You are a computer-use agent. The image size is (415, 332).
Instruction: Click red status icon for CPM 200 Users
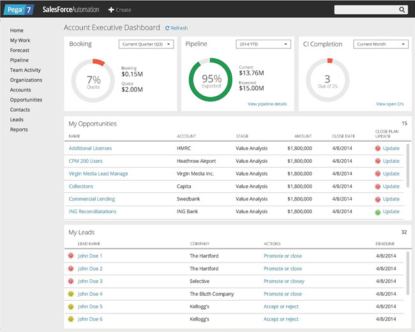click(x=378, y=161)
